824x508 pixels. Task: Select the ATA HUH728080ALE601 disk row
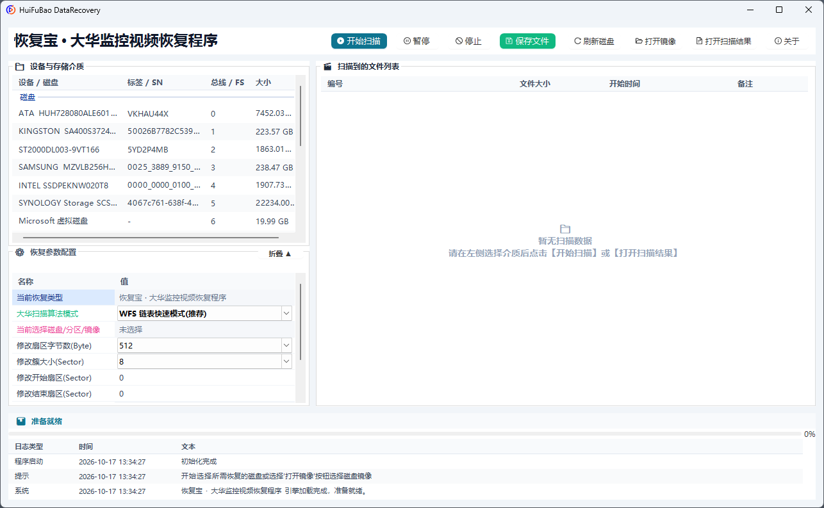coord(154,113)
